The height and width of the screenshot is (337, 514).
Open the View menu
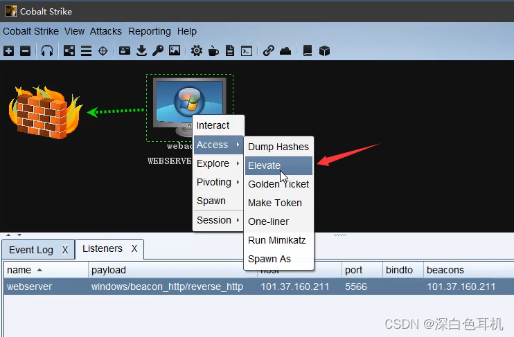(x=74, y=31)
